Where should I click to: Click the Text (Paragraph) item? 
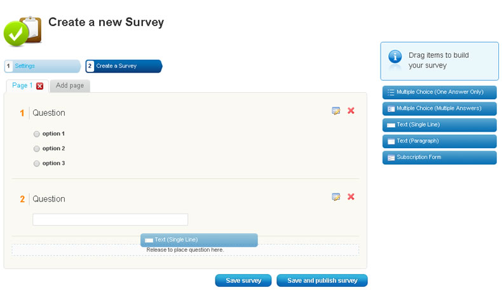pos(440,141)
